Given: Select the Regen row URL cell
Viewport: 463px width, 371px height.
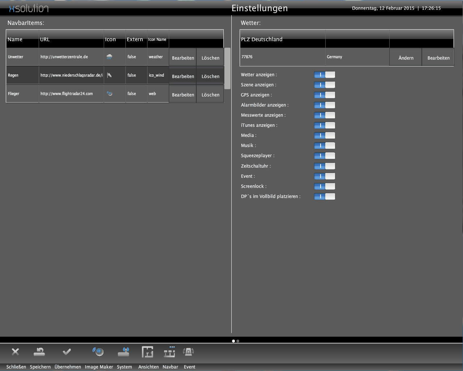Looking at the screenshot, I should pos(71,75).
